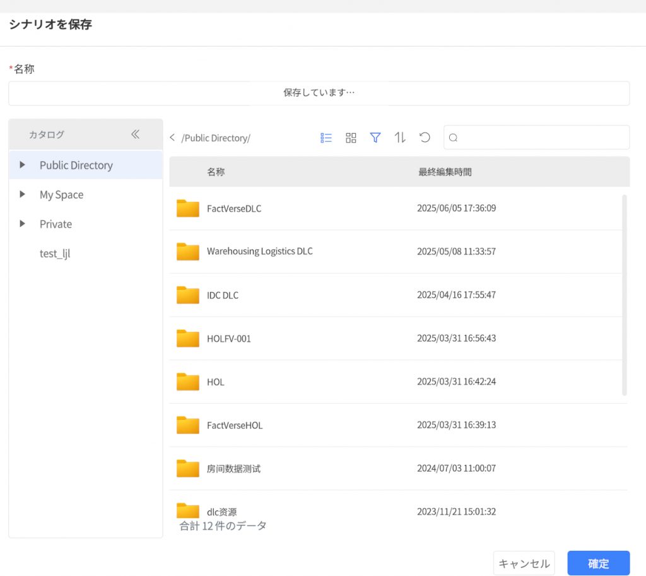Switch to grid view icon

tap(351, 138)
